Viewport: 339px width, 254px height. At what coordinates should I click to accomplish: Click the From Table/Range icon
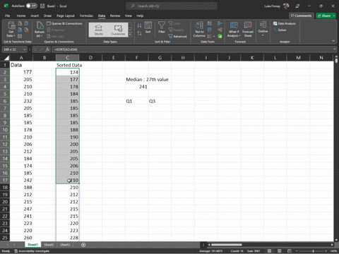pos(20,36)
